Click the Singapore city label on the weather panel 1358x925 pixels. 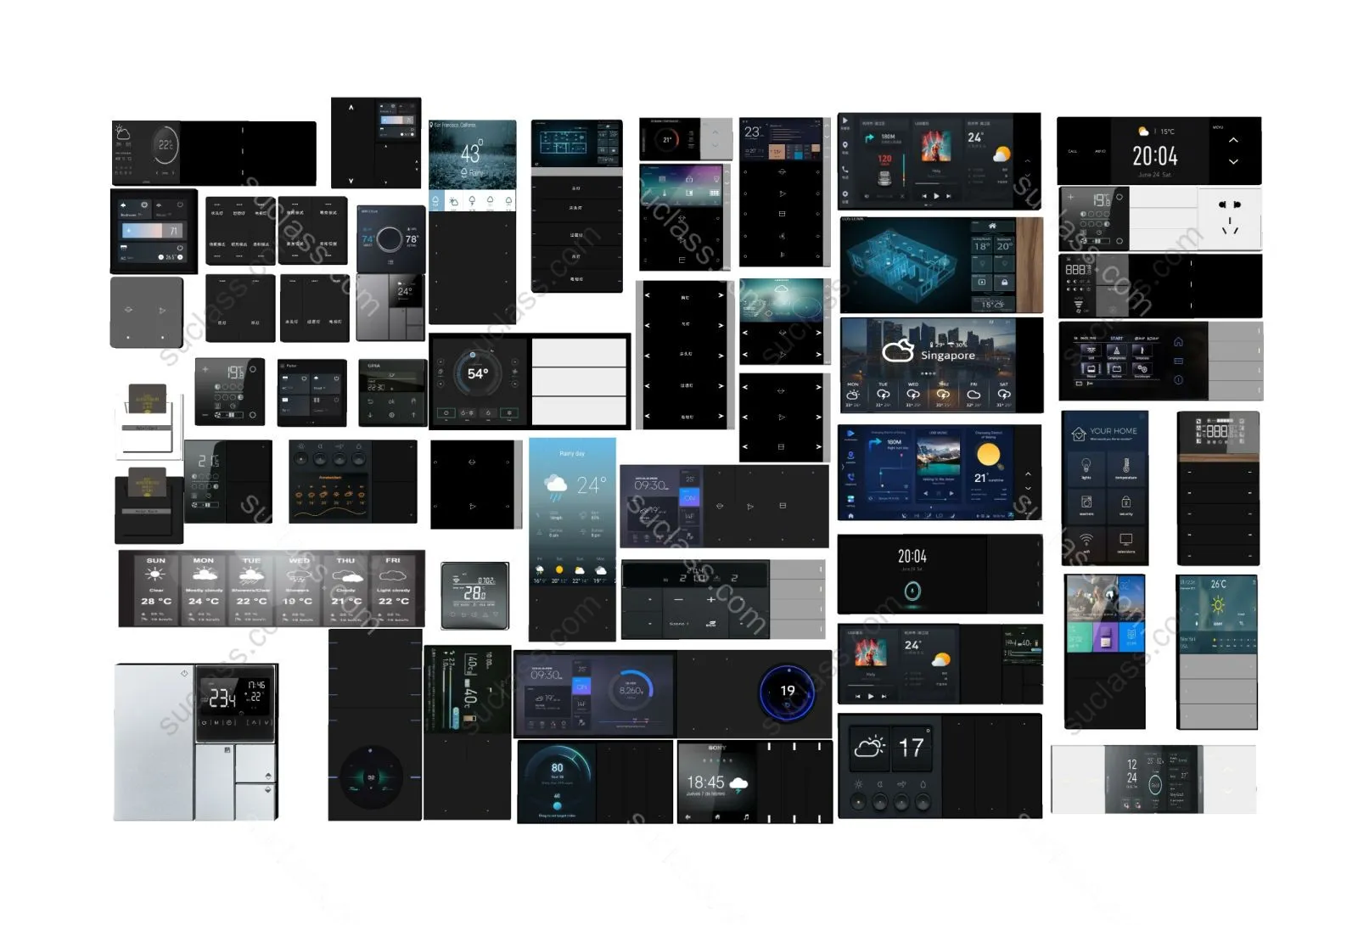coord(947,356)
